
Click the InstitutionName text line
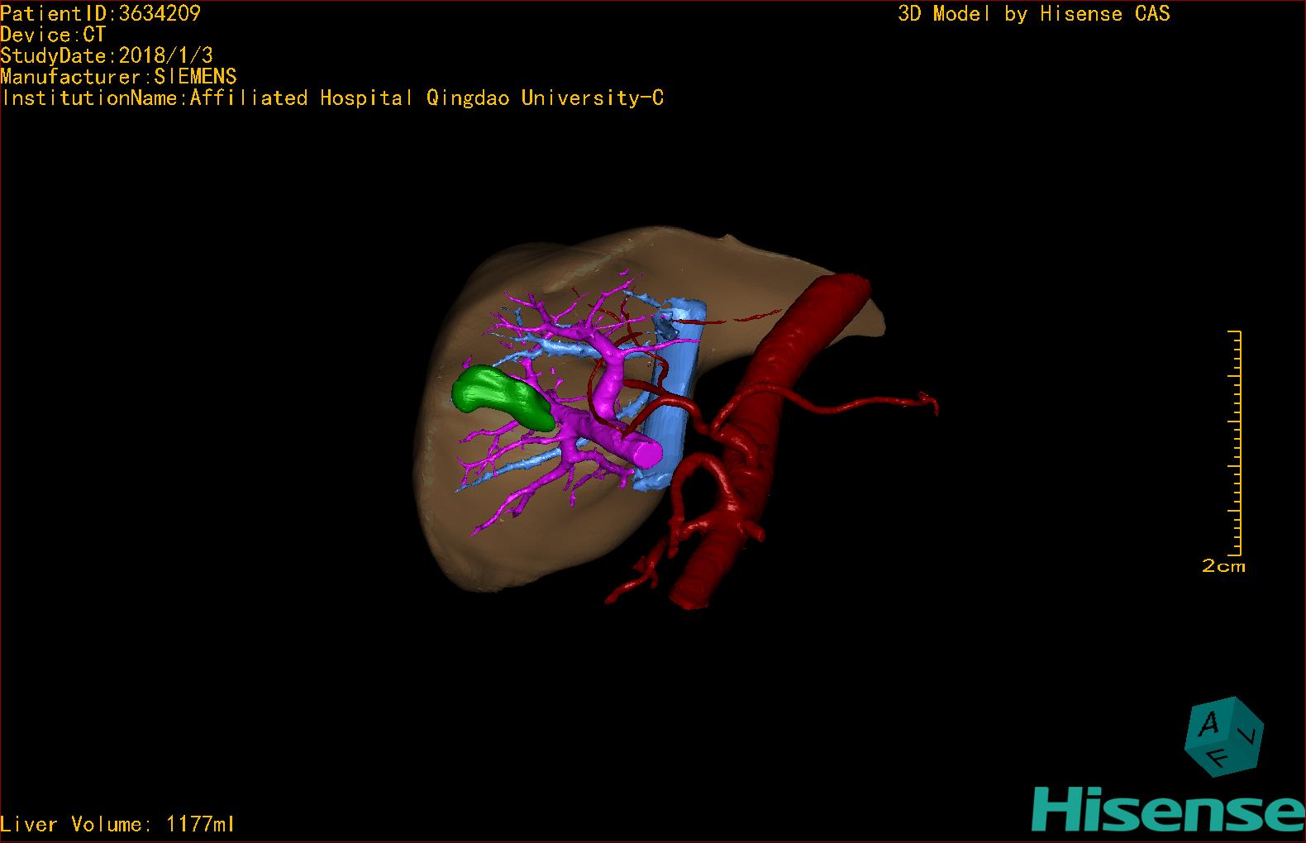tap(332, 98)
